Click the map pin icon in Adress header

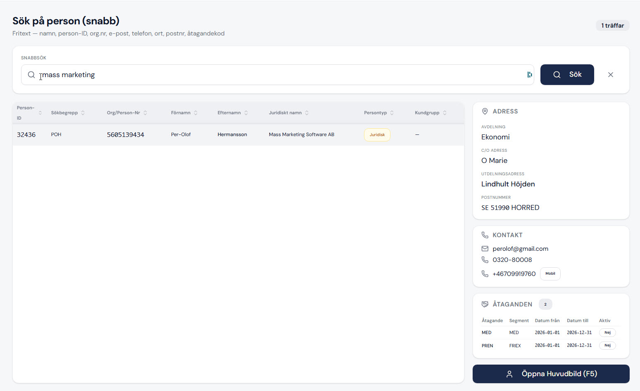point(485,111)
